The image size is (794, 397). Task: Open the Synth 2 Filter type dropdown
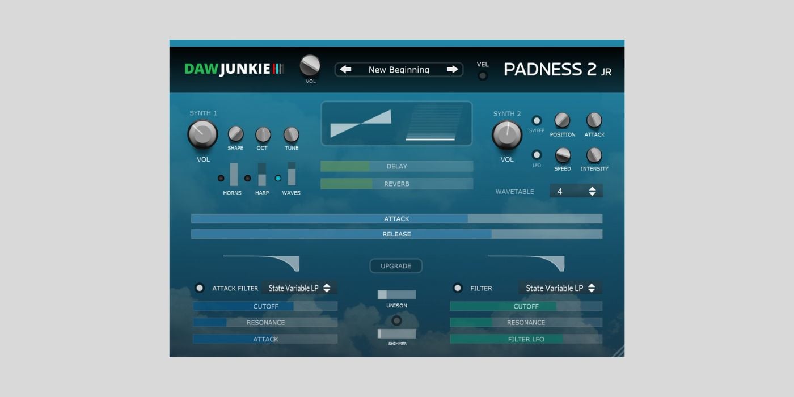pyautogui.click(x=560, y=288)
